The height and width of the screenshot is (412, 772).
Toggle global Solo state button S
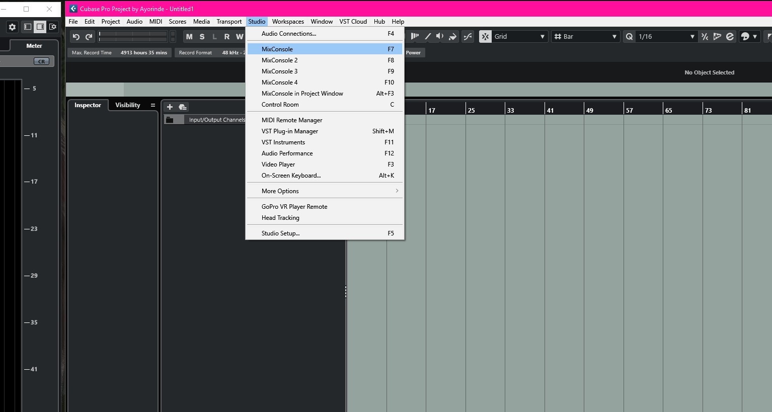[202, 37]
